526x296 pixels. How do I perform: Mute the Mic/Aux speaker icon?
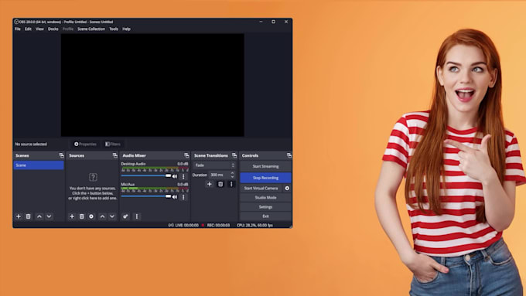click(175, 197)
